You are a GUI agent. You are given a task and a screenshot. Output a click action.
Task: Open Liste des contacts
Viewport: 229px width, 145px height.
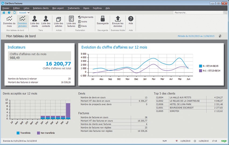click(46, 22)
